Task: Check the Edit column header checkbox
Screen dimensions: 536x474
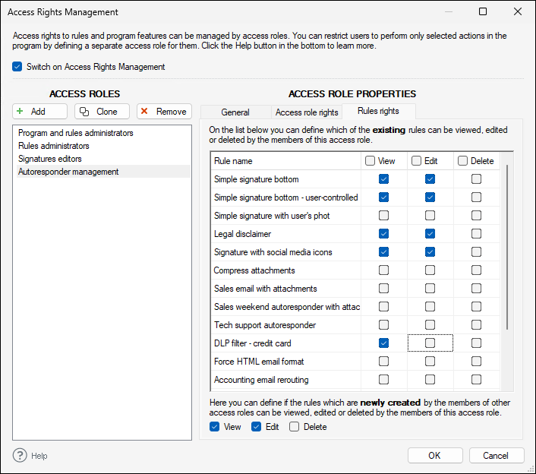Action: tap(416, 161)
